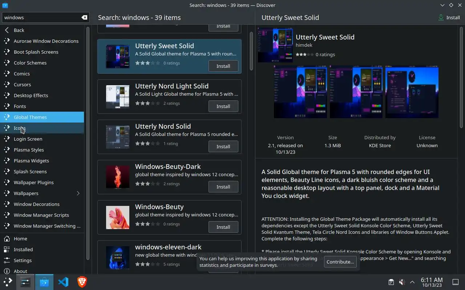This screenshot has height=290, width=465.
Task: Open System Settings from the taskbar
Action: tap(25, 282)
